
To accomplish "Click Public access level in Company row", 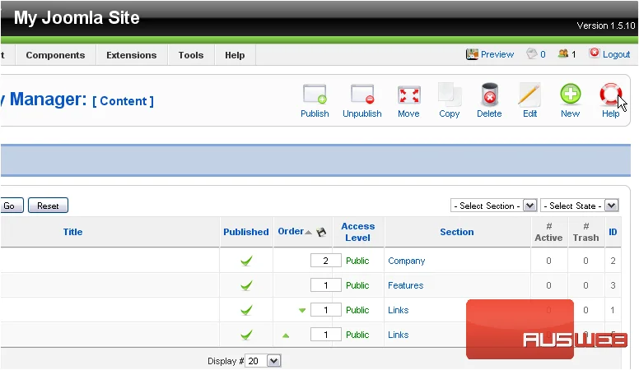I will coord(357,261).
